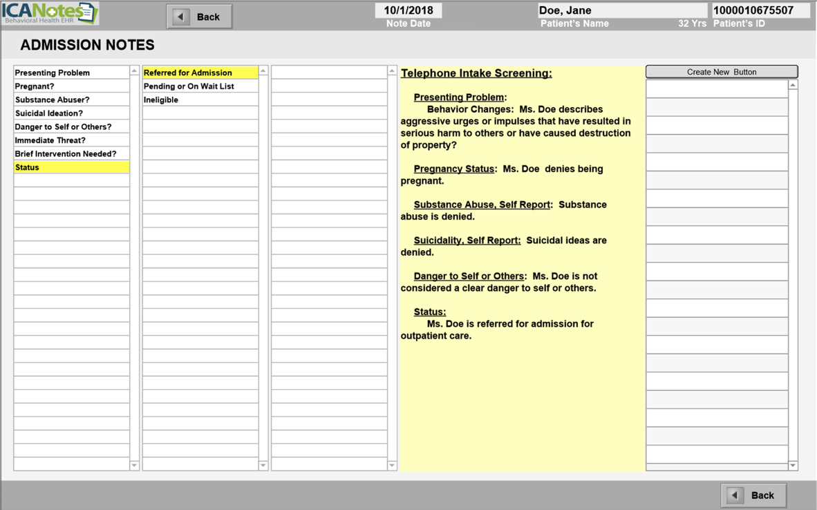Open the Suicidal Ideation? item

[x=71, y=113]
